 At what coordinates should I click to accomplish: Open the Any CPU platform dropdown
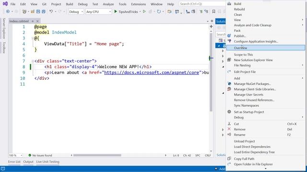(98, 11)
